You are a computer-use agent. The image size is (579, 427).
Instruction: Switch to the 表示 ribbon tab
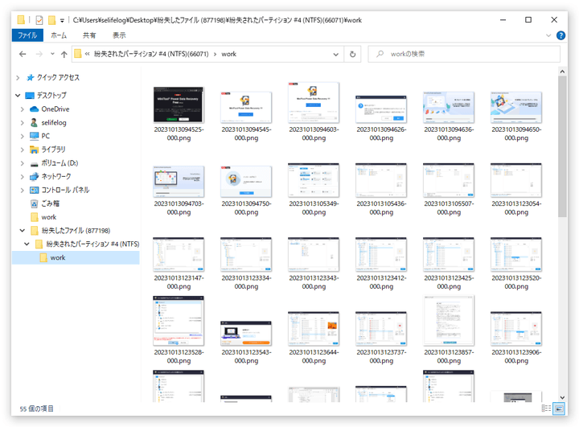(x=118, y=35)
